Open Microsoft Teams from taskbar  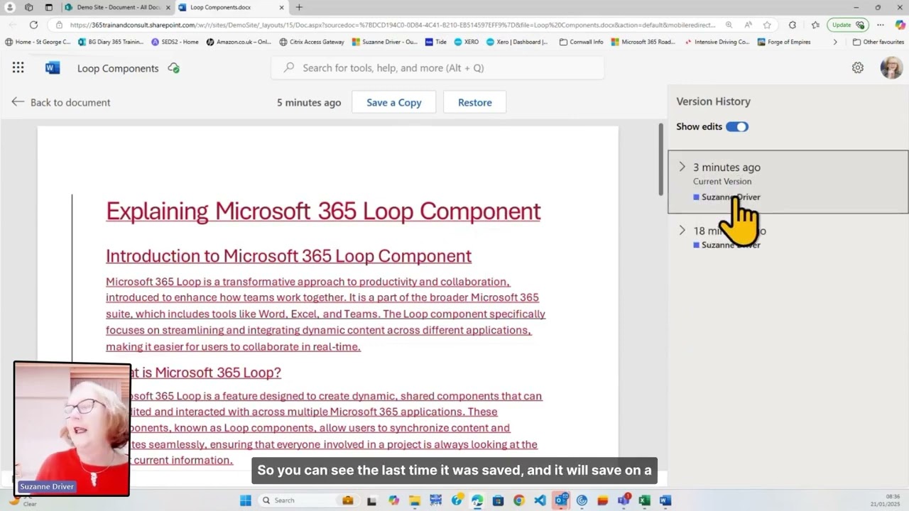pos(624,500)
